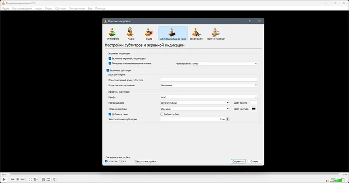Show the playlist button

[x=43, y=179]
